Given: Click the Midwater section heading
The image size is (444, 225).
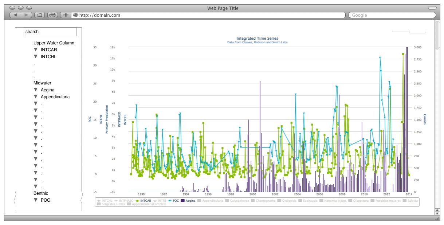Looking at the screenshot, I should pyautogui.click(x=42, y=83).
